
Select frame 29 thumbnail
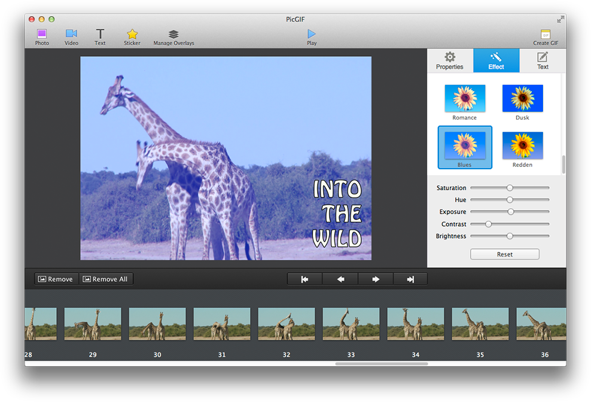[93, 324]
